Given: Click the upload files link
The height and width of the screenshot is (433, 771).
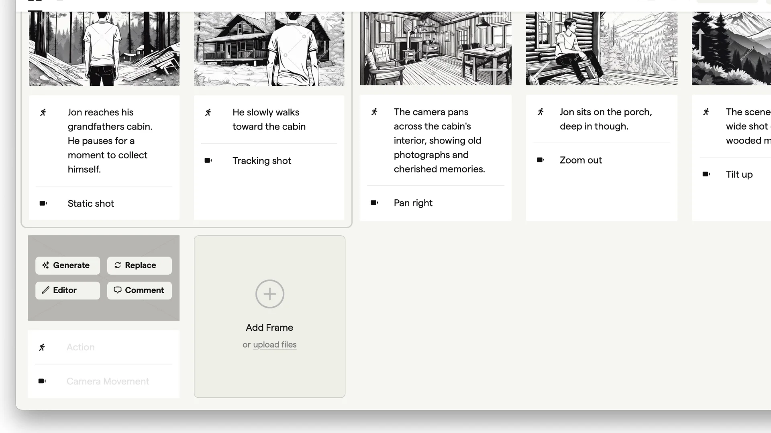Looking at the screenshot, I should 275,345.
